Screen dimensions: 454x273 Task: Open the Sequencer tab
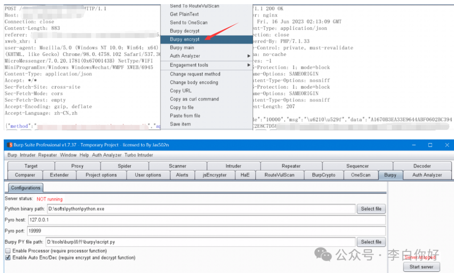pos(358,166)
